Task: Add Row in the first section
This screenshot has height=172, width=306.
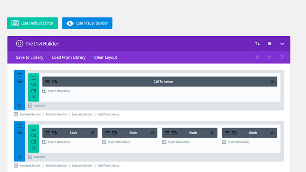Action: click(37, 106)
